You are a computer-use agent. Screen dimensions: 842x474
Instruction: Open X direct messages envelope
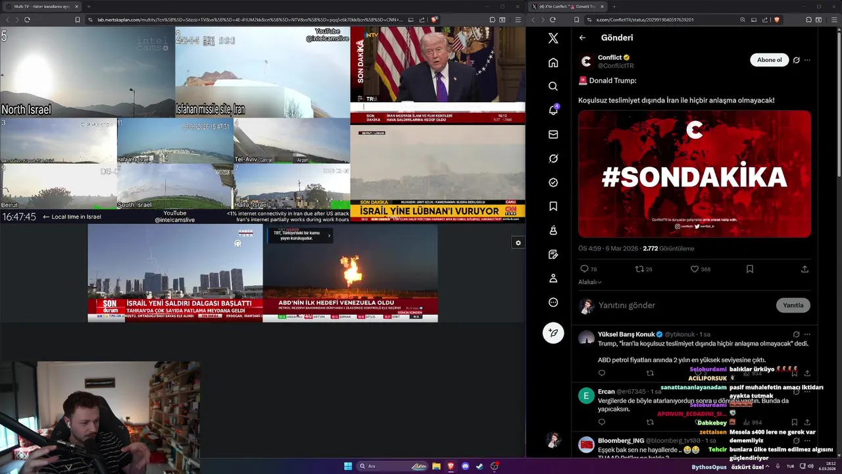pos(553,134)
